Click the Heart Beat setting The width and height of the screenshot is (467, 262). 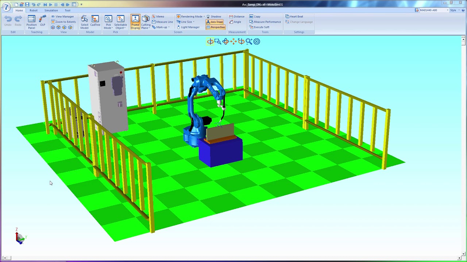click(294, 16)
